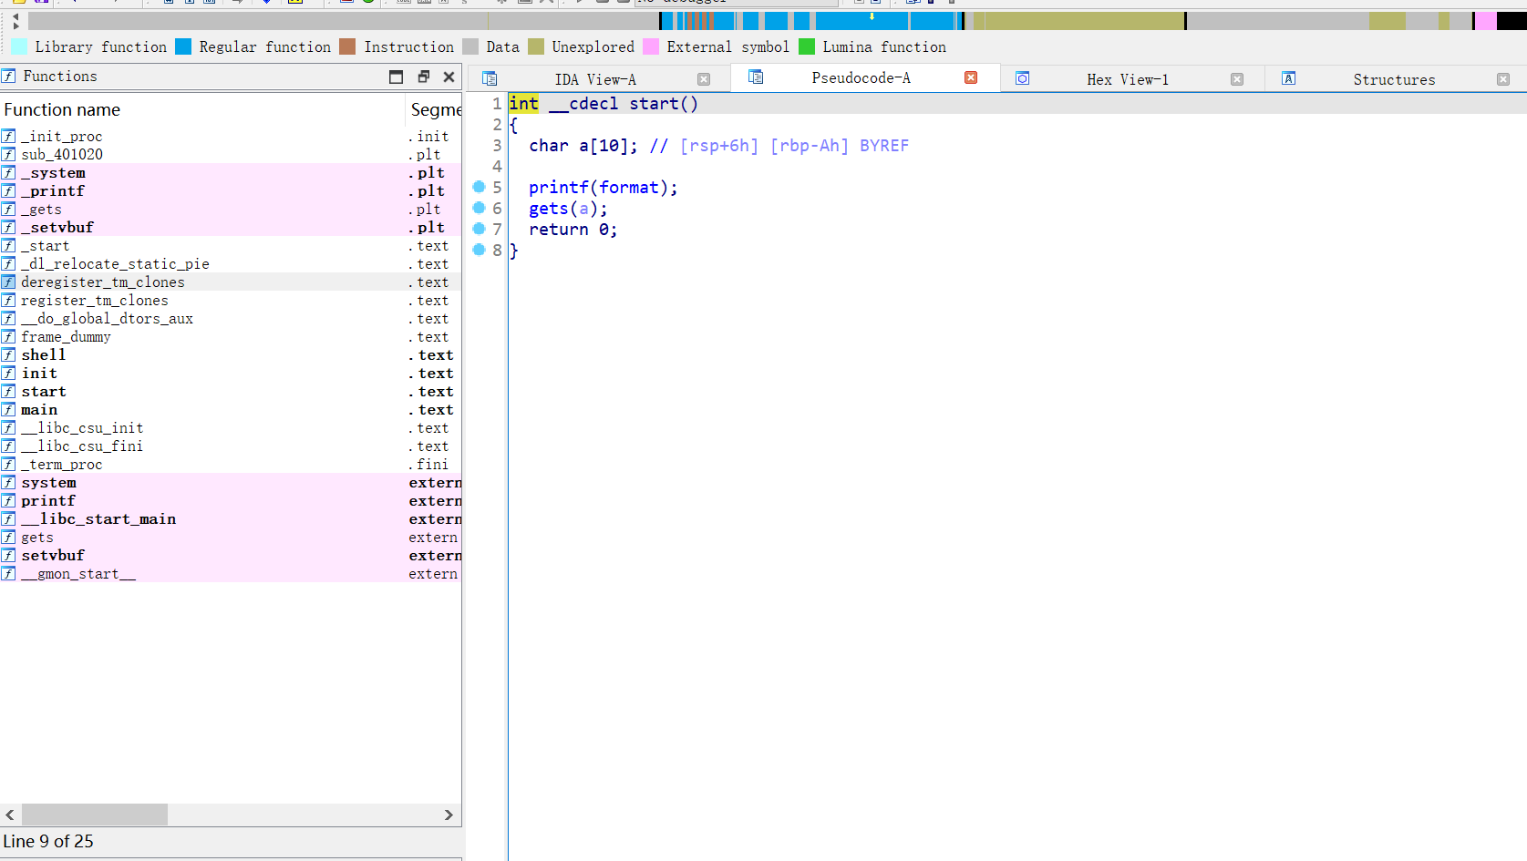1527x861 pixels.
Task: Float the Functions panel
Action: point(423,77)
